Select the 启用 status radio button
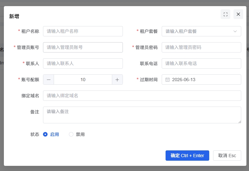Screen dimensions: 249x171 point(45,134)
